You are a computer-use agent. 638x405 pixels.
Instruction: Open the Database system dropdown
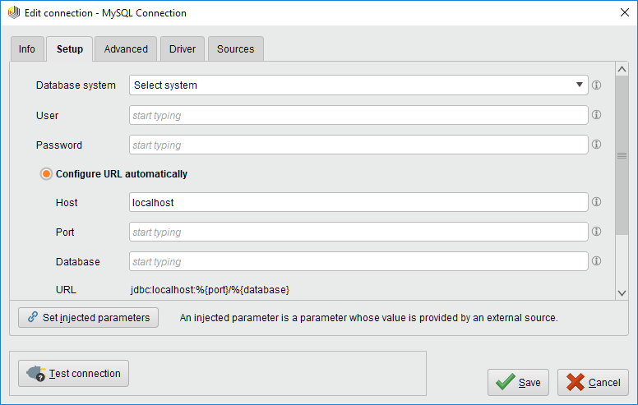(x=358, y=85)
